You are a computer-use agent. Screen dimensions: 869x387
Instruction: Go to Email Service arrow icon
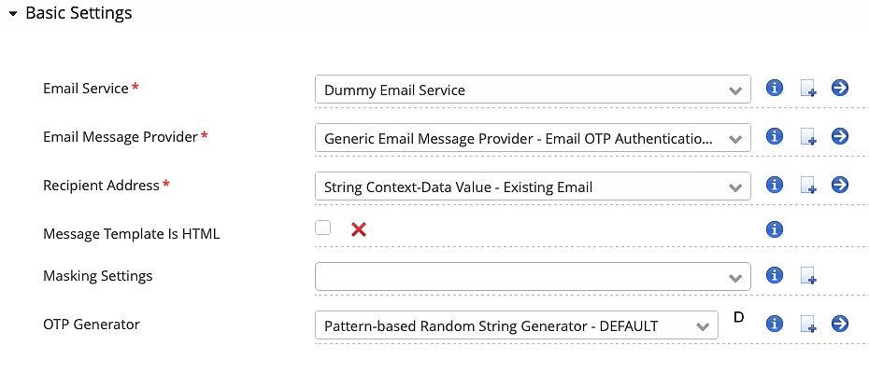pos(839,88)
